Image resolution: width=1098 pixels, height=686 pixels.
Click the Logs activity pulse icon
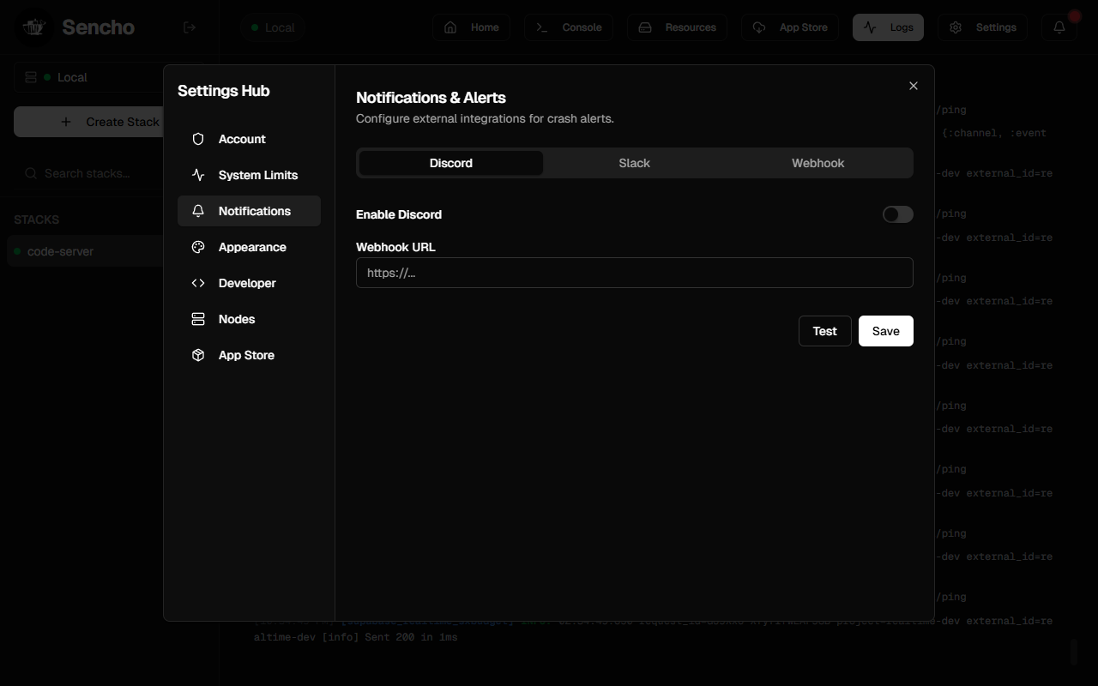(870, 27)
